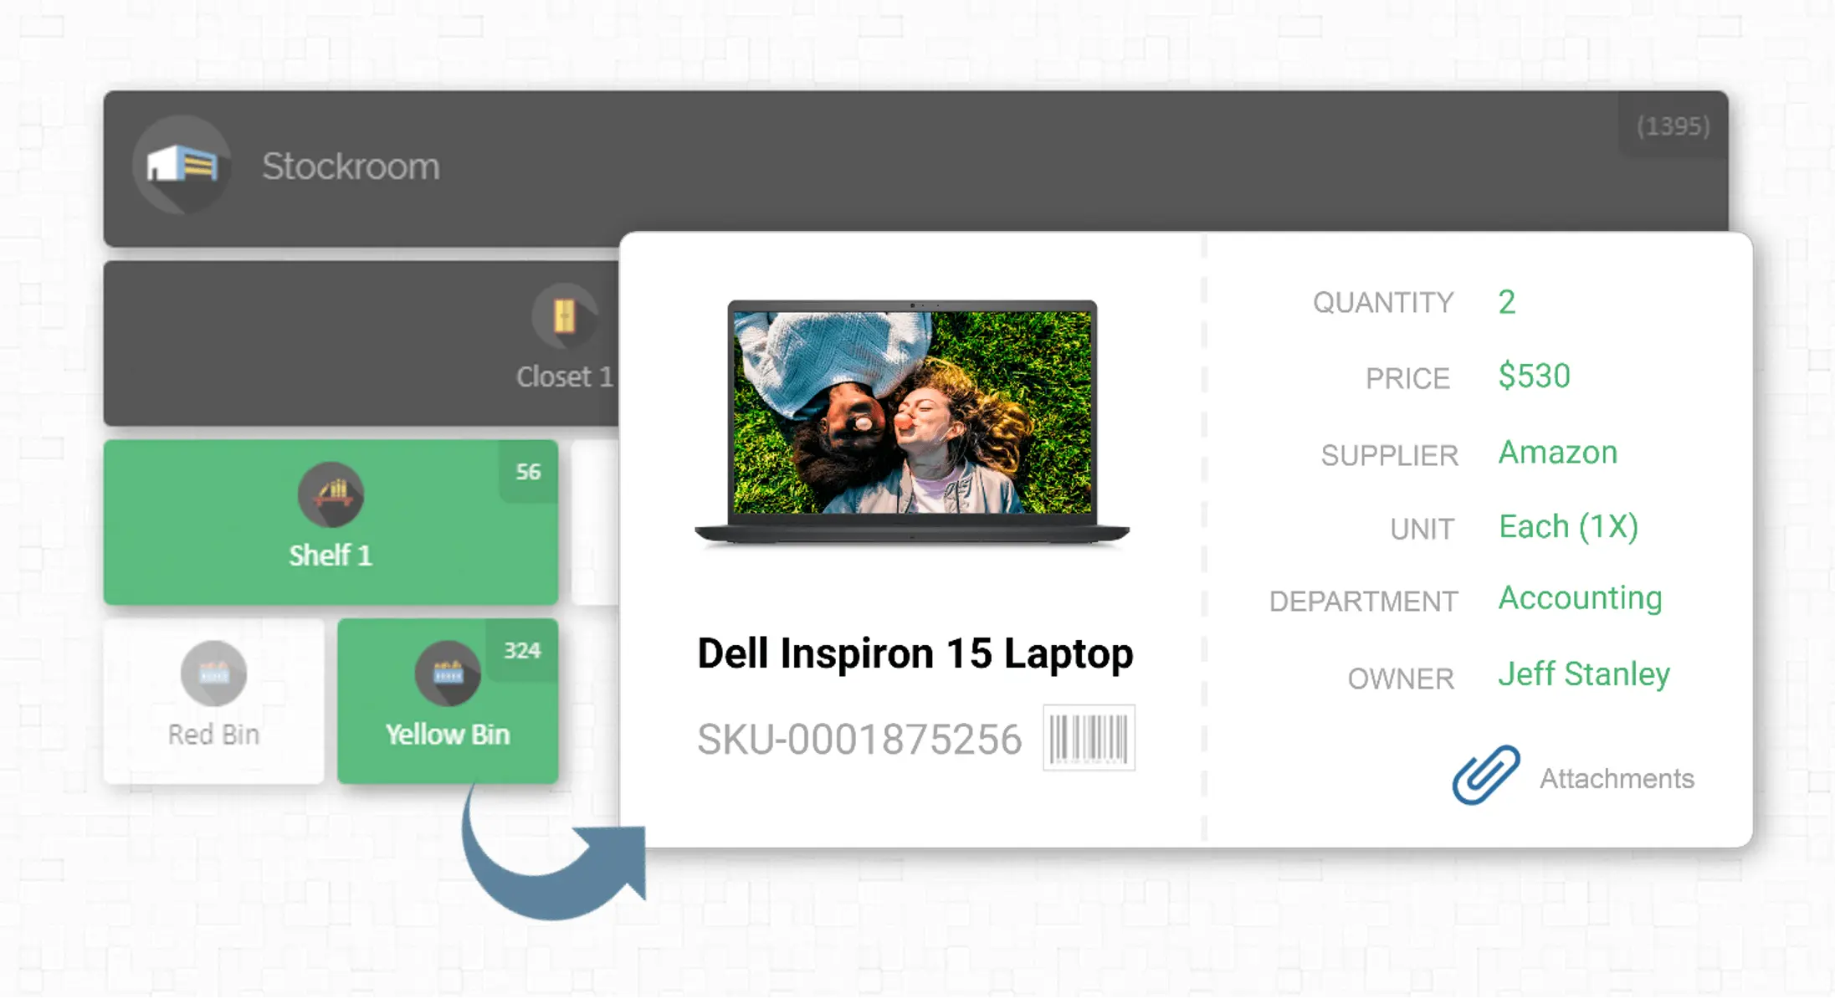The image size is (1835, 999).
Task: Expand the Unit Each (1X) selector
Action: (x=1568, y=525)
